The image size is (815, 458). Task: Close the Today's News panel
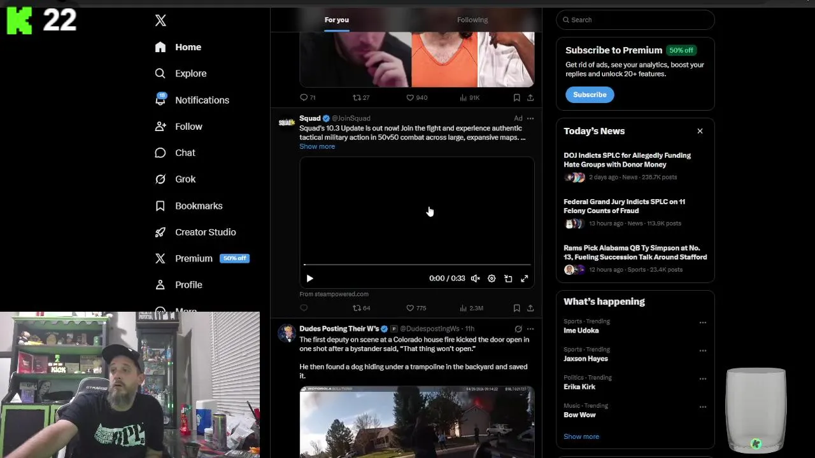click(700, 131)
